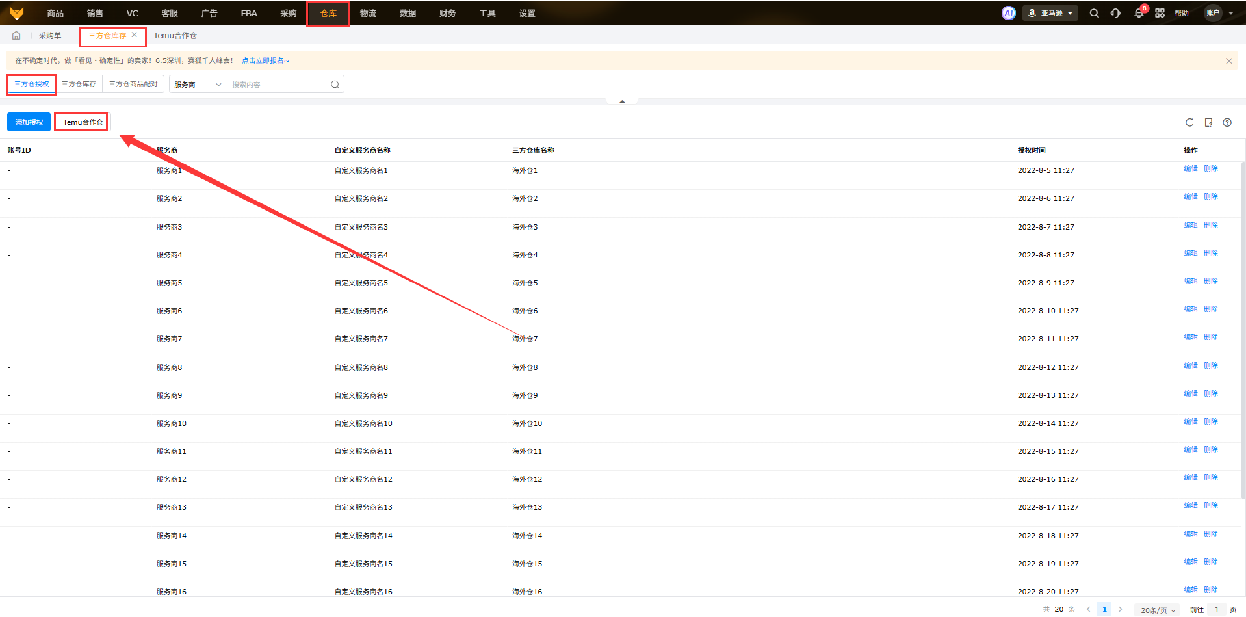Open the 20条/页 page size dropdown
The height and width of the screenshot is (617, 1246).
click(x=1158, y=610)
